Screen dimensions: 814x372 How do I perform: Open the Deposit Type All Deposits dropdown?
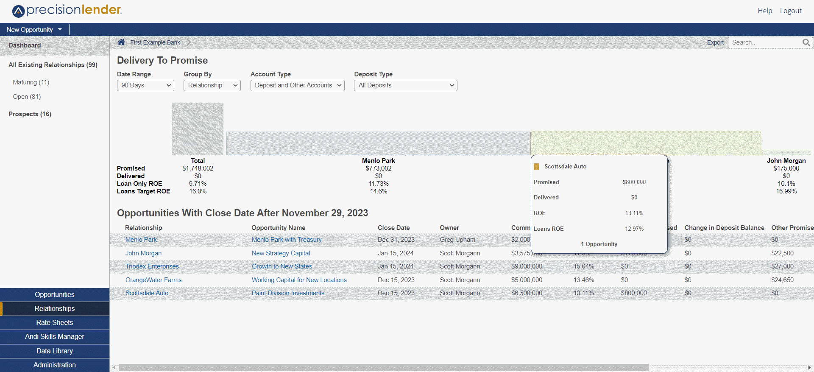pyautogui.click(x=406, y=85)
